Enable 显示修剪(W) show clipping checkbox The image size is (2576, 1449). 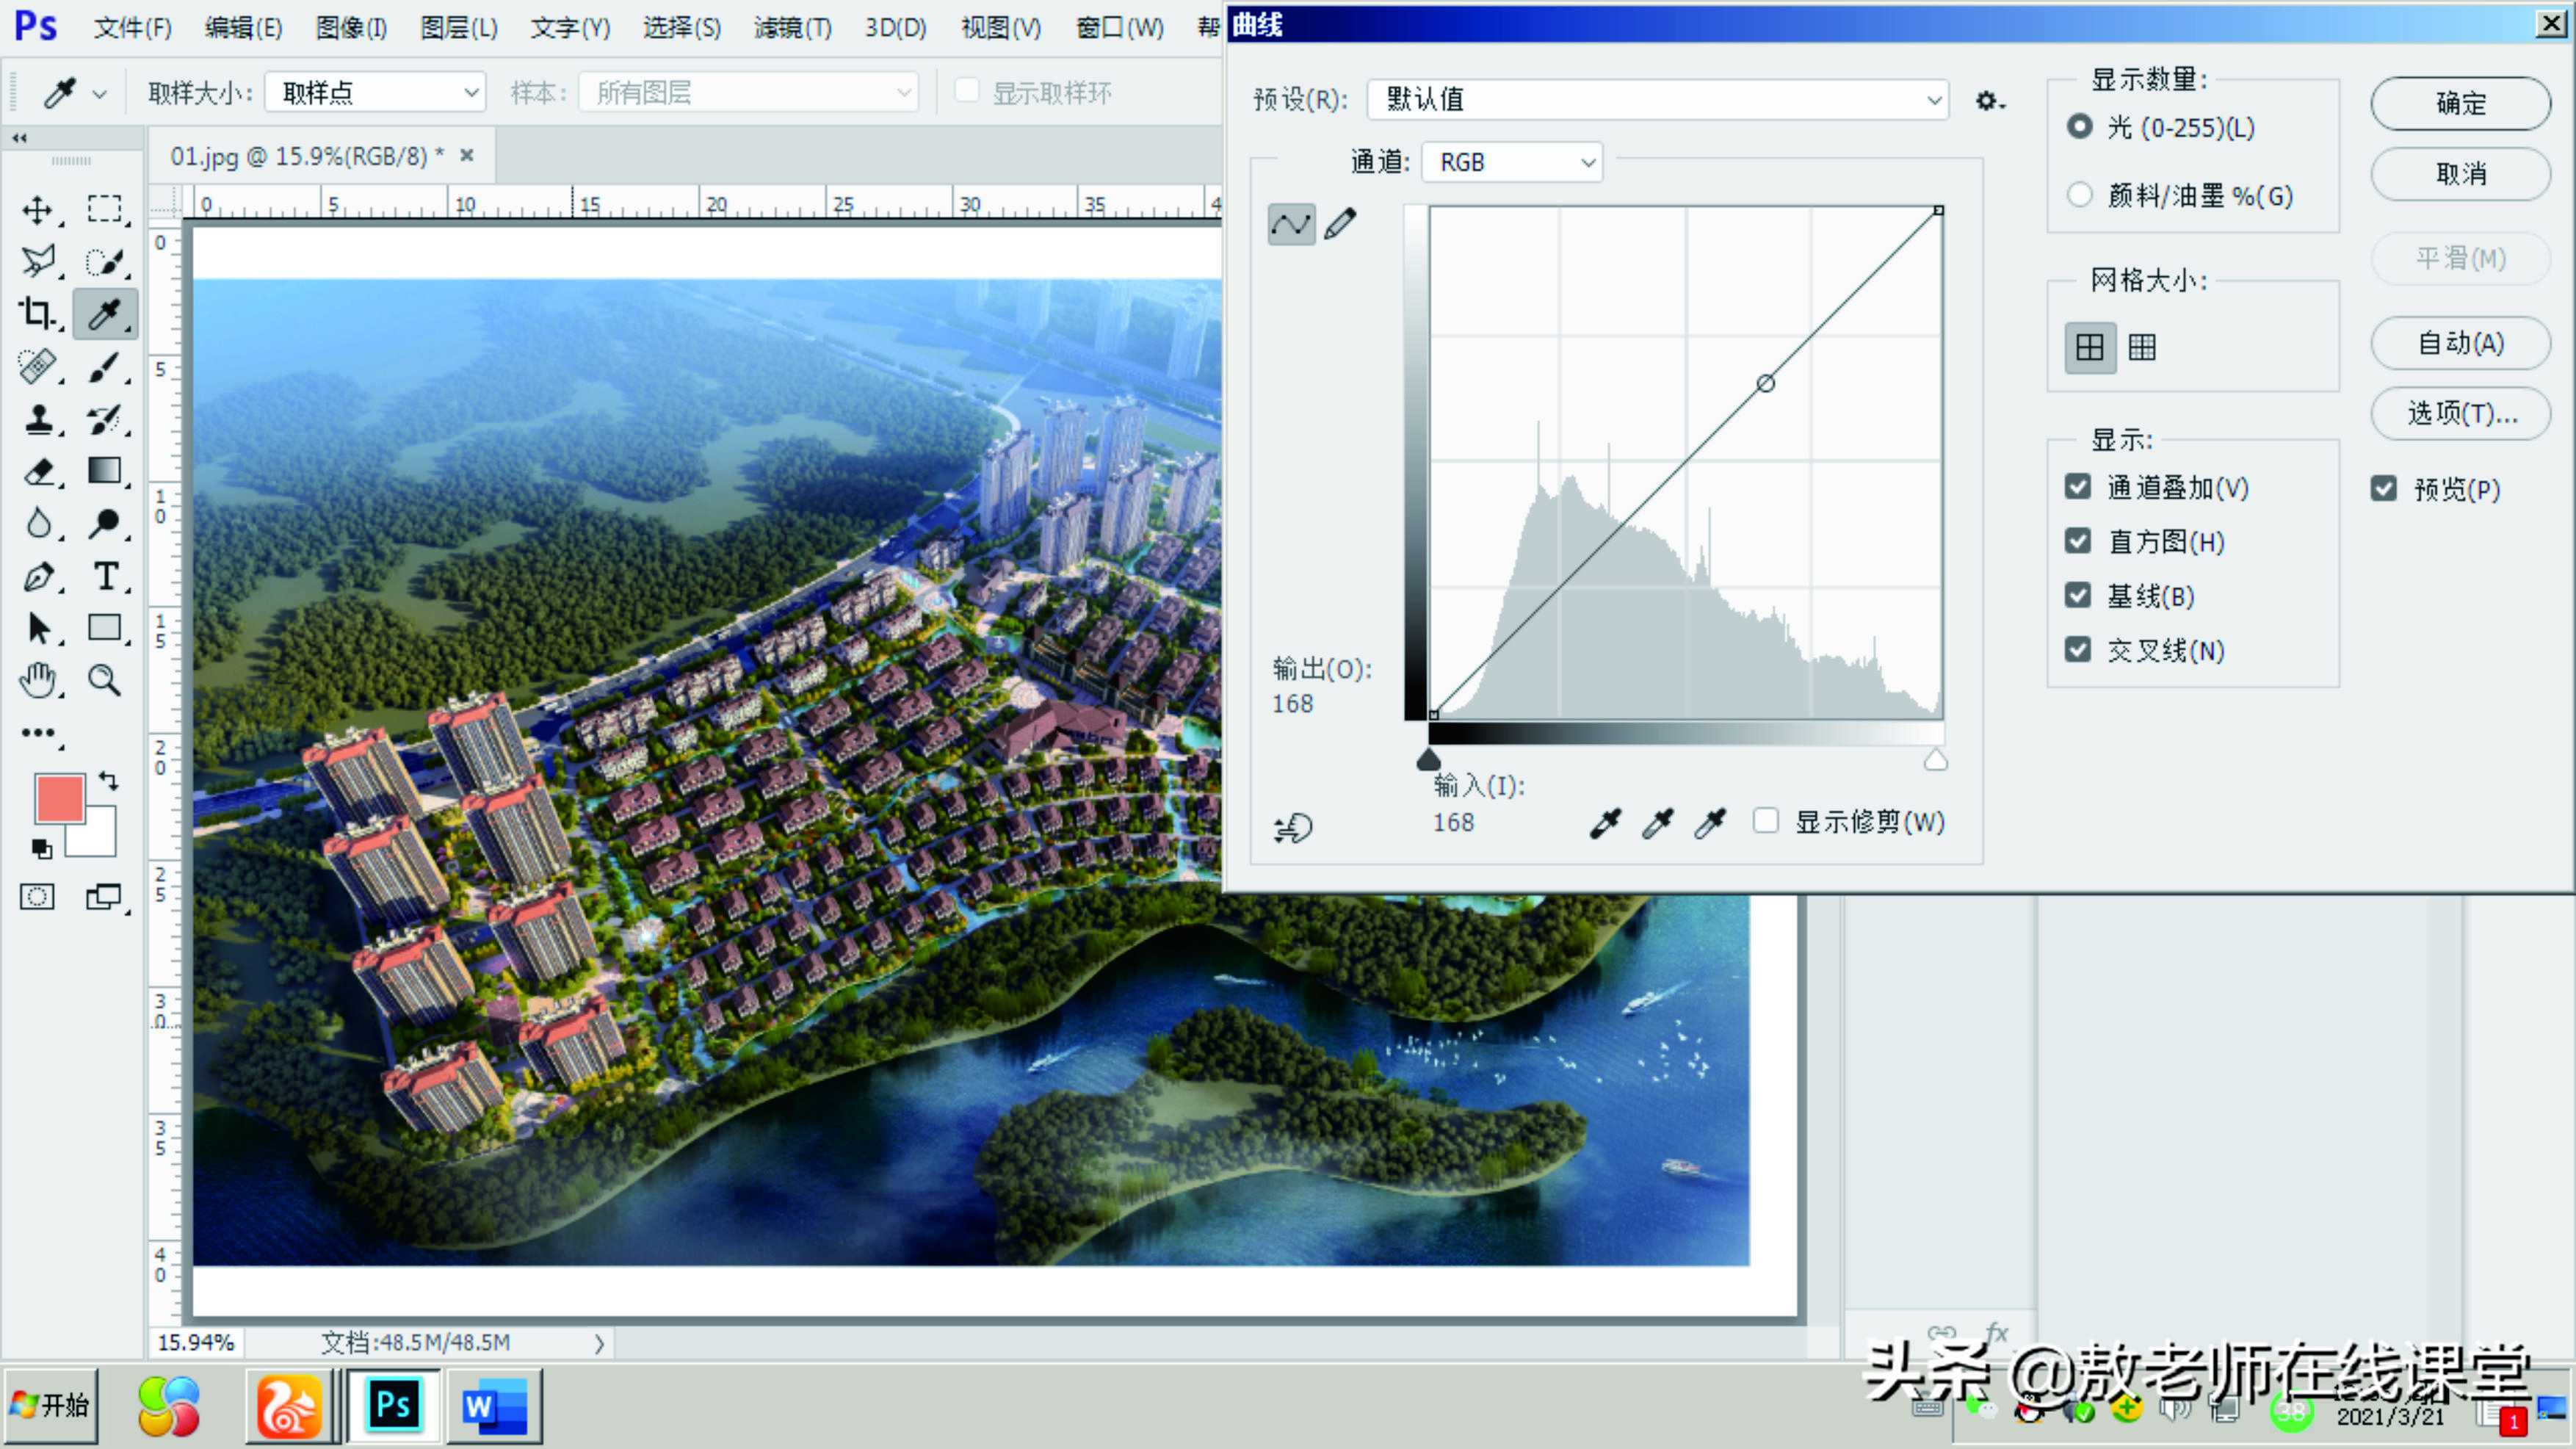[1766, 821]
